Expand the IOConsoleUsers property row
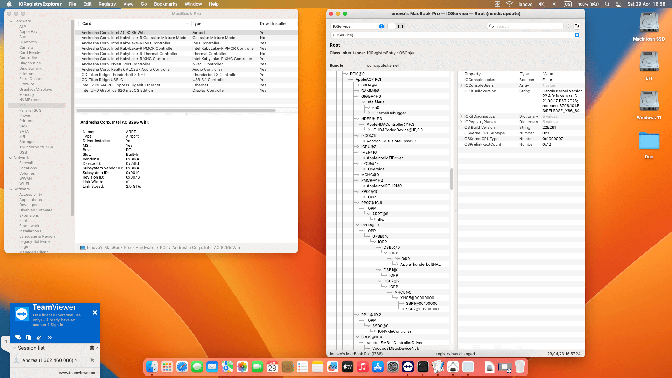This screenshot has width=672, height=378. click(x=461, y=85)
